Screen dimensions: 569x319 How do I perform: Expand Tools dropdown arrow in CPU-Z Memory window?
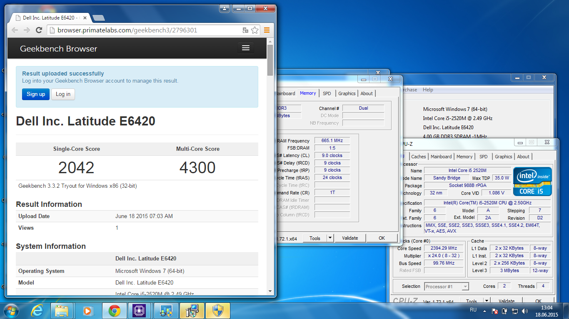click(330, 238)
